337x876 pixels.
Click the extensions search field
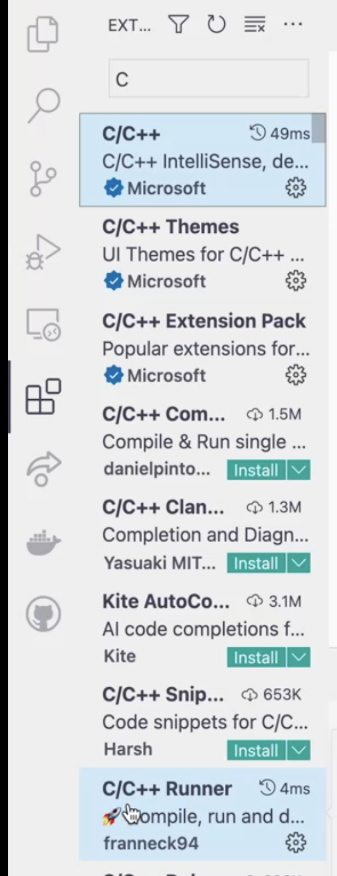(208, 79)
